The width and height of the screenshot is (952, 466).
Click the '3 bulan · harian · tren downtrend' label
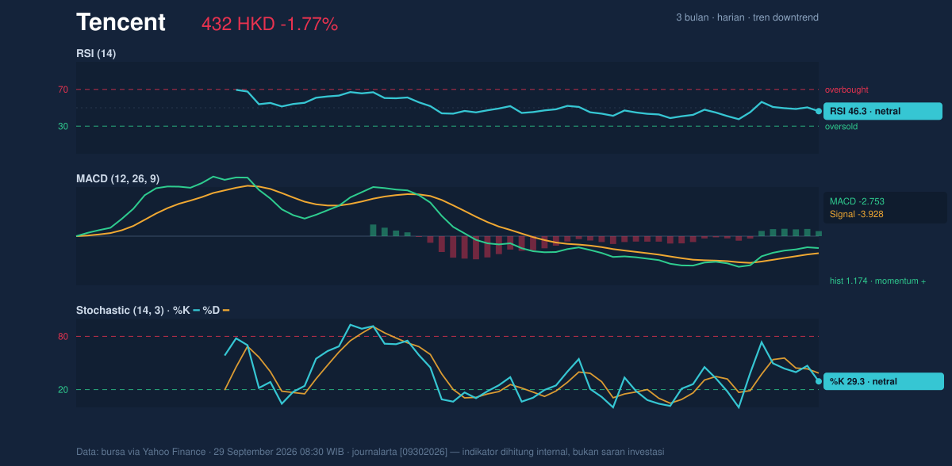click(747, 17)
